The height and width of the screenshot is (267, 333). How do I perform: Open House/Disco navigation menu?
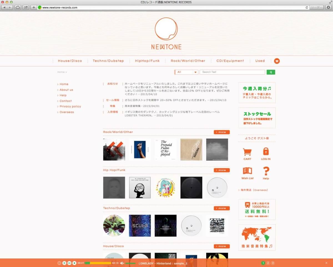click(x=70, y=61)
